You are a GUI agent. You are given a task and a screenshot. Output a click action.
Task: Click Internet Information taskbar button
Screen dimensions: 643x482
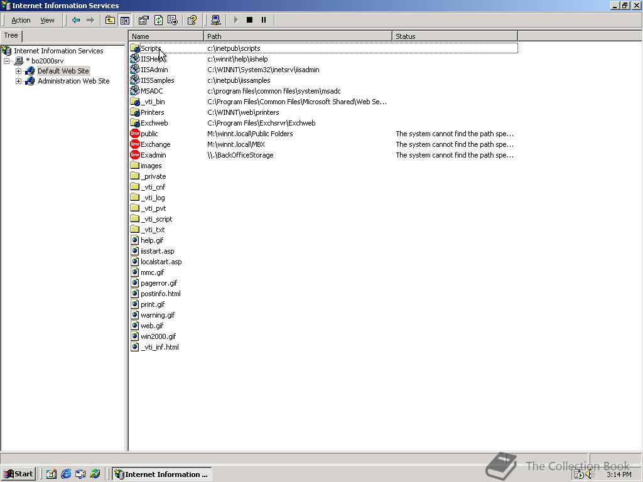162,474
